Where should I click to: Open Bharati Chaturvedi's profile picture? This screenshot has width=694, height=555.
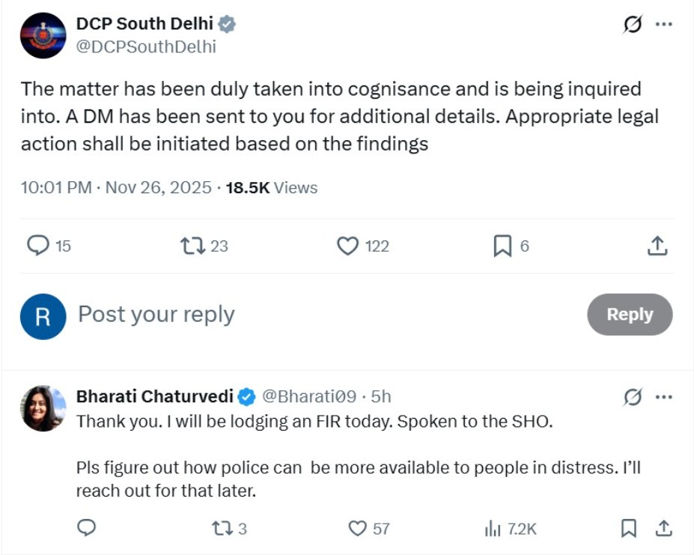[x=43, y=409]
